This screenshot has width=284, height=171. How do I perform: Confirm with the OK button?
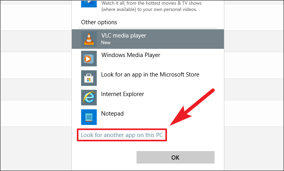pos(175,157)
